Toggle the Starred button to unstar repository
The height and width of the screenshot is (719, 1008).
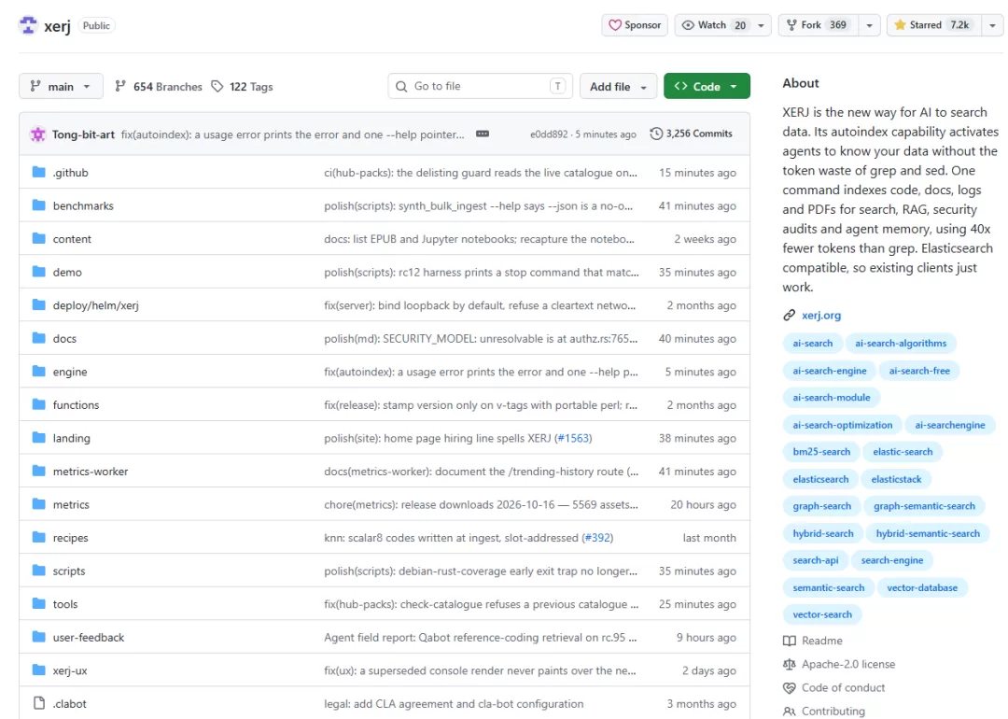click(933, 25)
